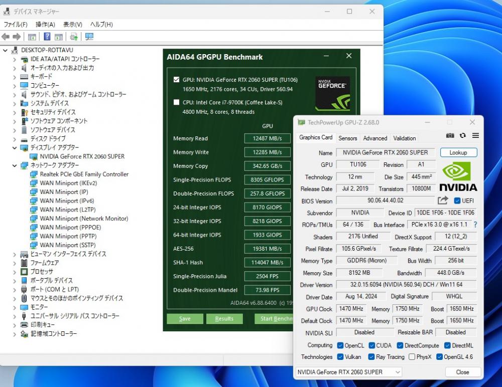Click the NVIDIA logo in GPU-Z

coord(458,176)
